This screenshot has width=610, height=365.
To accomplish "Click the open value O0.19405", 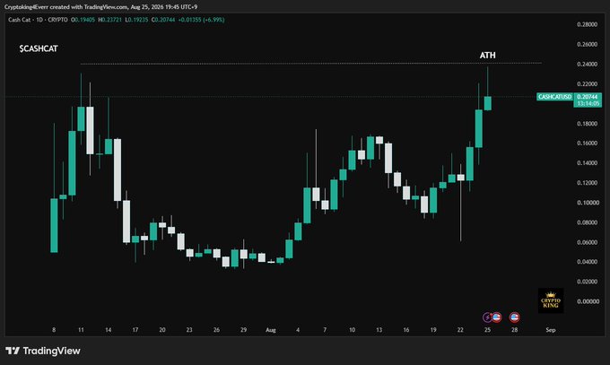I will [x=83, y=20].
